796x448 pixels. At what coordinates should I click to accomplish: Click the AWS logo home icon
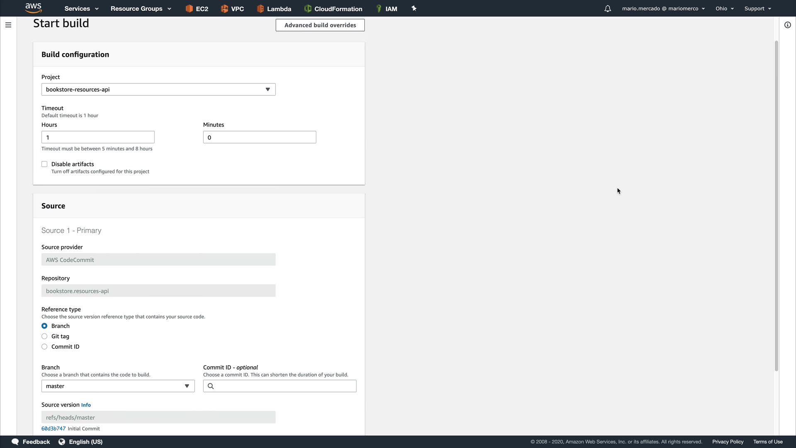pos(33,7)
